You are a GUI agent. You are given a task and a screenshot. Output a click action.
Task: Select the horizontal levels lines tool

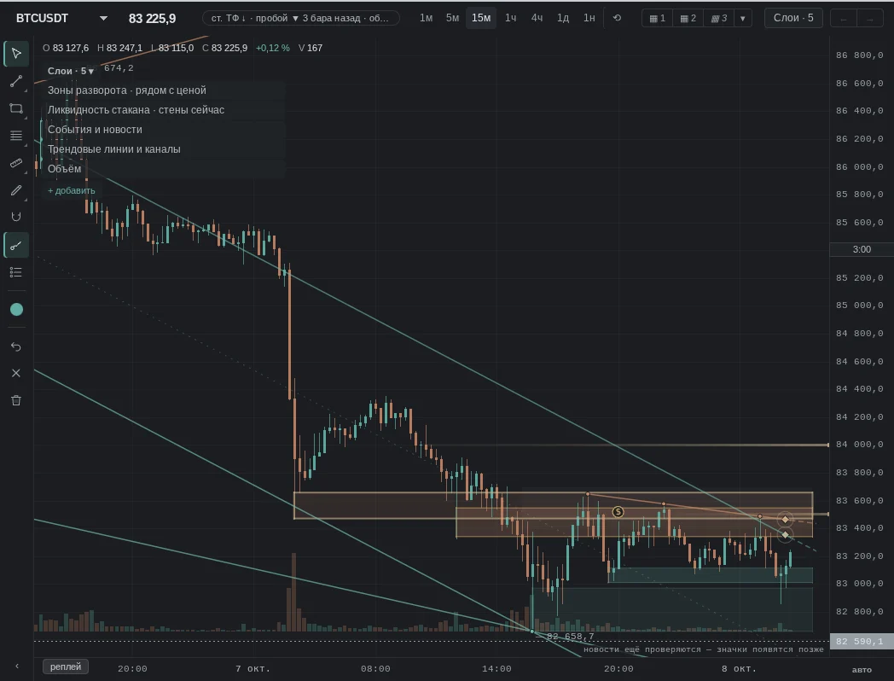(16, 136)
